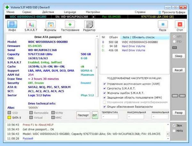Screen dimensions: 192x146
Task: Click the gray Removable indicator box
Action: [31, 113]
